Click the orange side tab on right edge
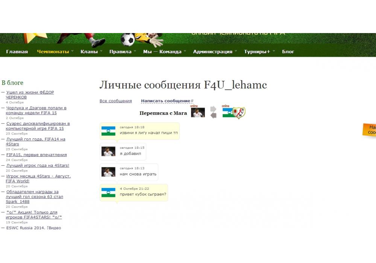Viewport: 376px width, 263px height. tap(370, 130)
